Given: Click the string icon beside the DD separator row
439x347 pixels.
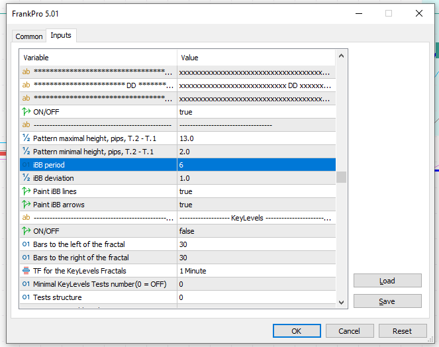Looking at the screenshot, I should (26, 85).
